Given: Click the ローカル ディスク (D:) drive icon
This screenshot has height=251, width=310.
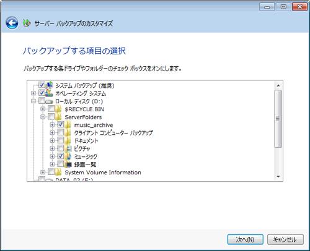Looking at the screenshot, I should click(x=49, y=101).
